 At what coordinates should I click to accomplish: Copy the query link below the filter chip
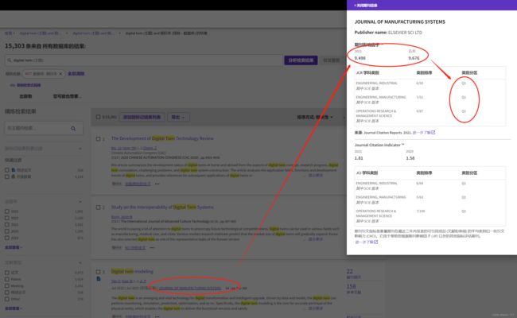pos(25,85)
